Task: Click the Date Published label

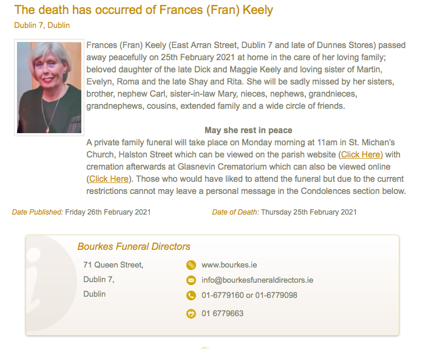Action: tap(38, 212)
